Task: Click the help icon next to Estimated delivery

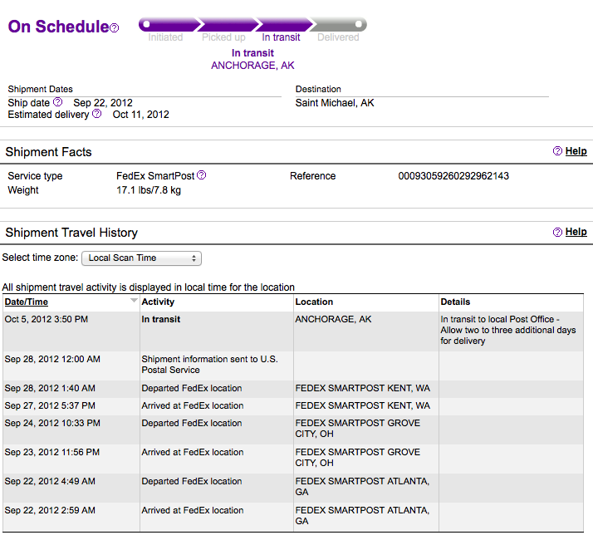Action: click(x=97, y=114)
